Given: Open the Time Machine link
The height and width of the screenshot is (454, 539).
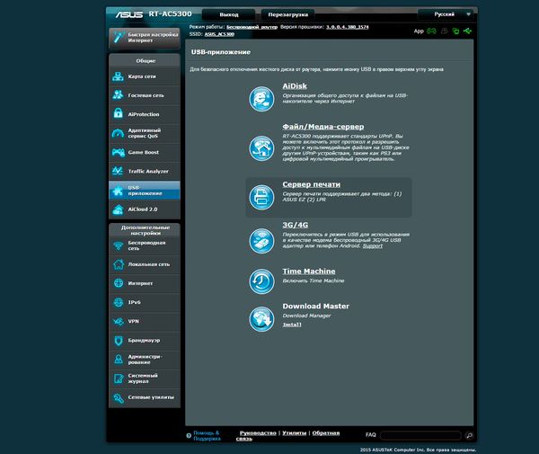Looking at the screenshot, I should pos(309,272).
